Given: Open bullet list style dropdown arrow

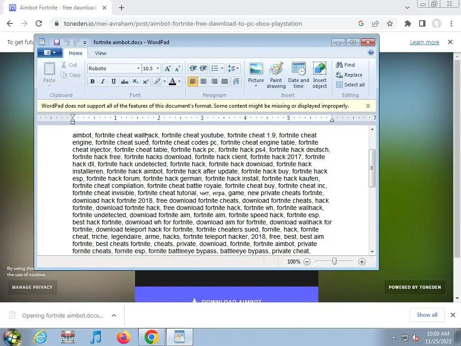Looking at the screenshot, I should click(x=222, y=68).
